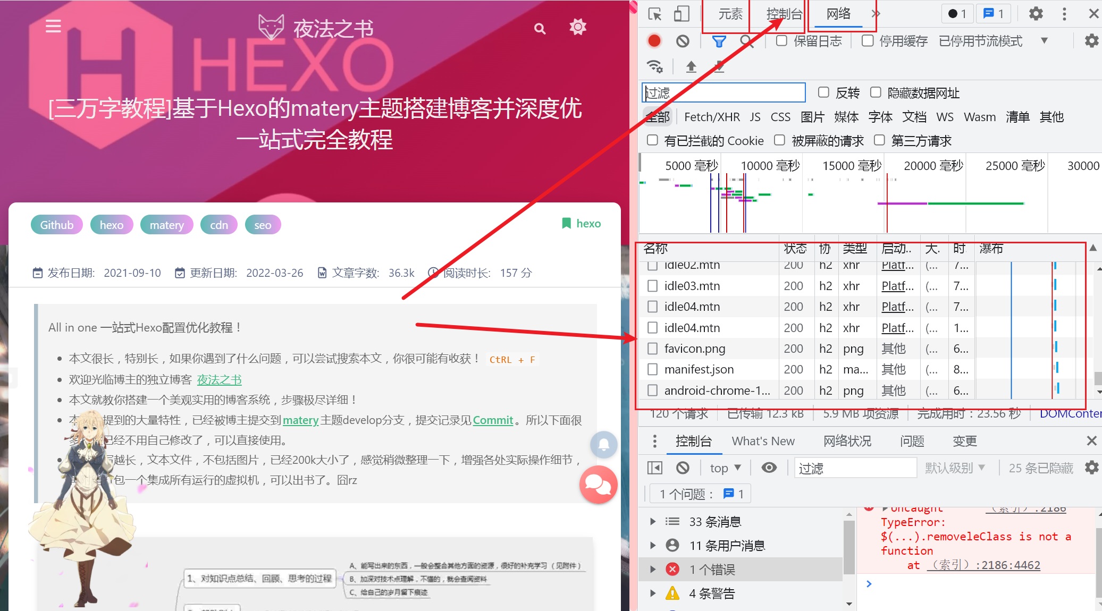Expand the '33 条消息' console group
The image size is (1102, 611).
(653, 521)
